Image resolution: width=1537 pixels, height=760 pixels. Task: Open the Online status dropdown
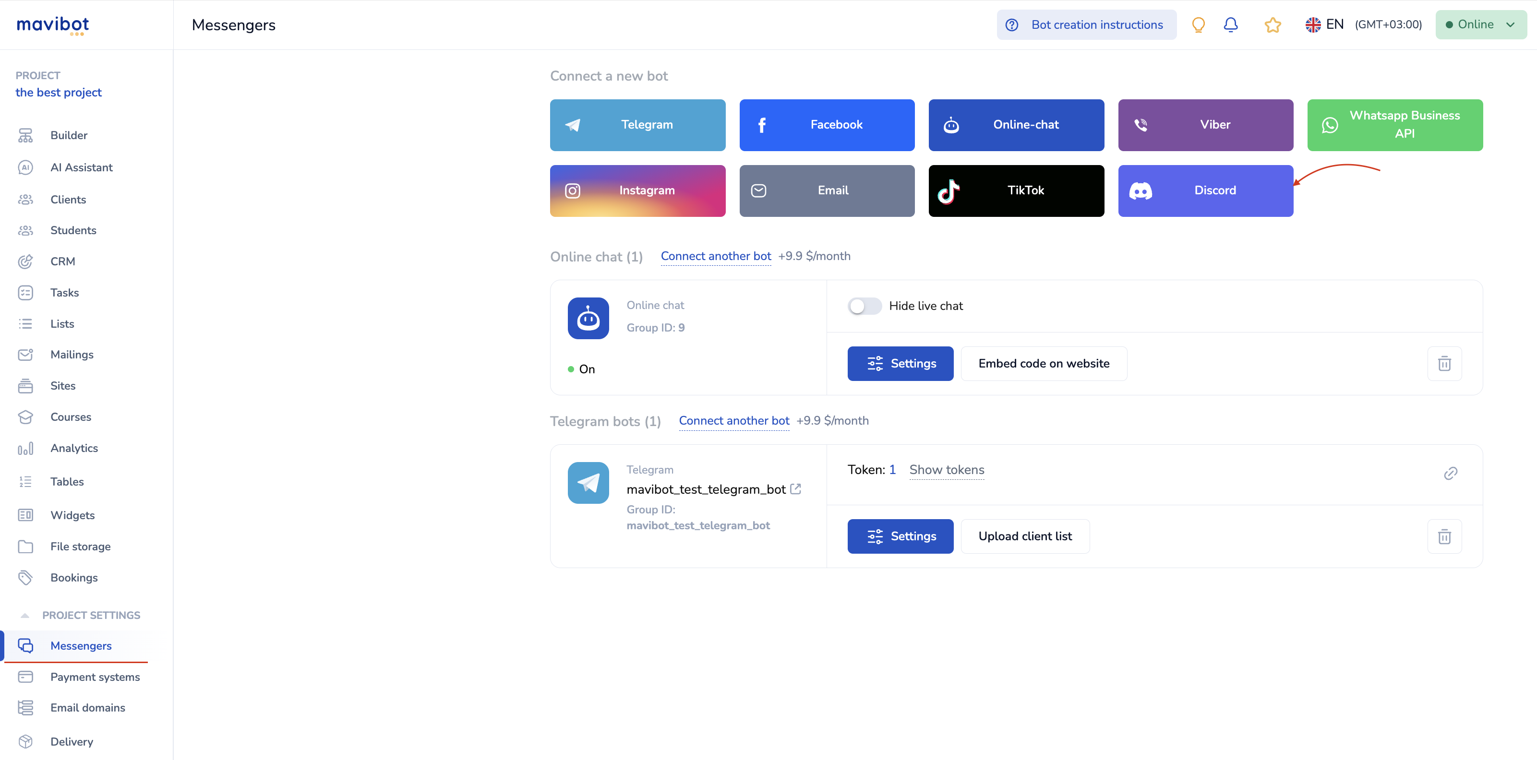coord(1480,24)
